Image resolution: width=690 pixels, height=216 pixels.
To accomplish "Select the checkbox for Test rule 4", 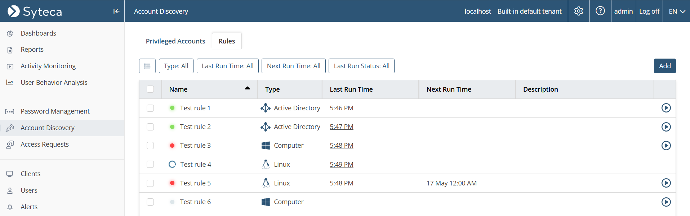I will click(x=150, y=164).
